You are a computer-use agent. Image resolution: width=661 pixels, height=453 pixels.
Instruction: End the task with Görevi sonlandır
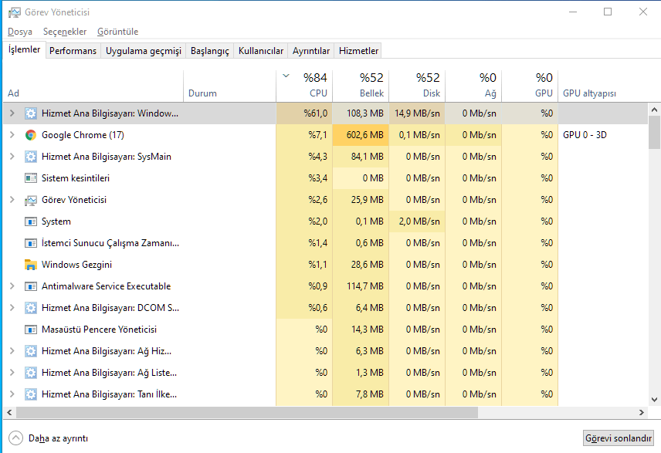[619, 438]
